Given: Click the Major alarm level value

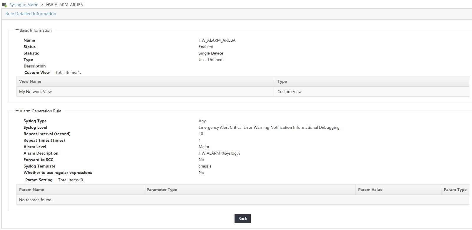Looking at the screenshot, I should [x=204, y=147].
